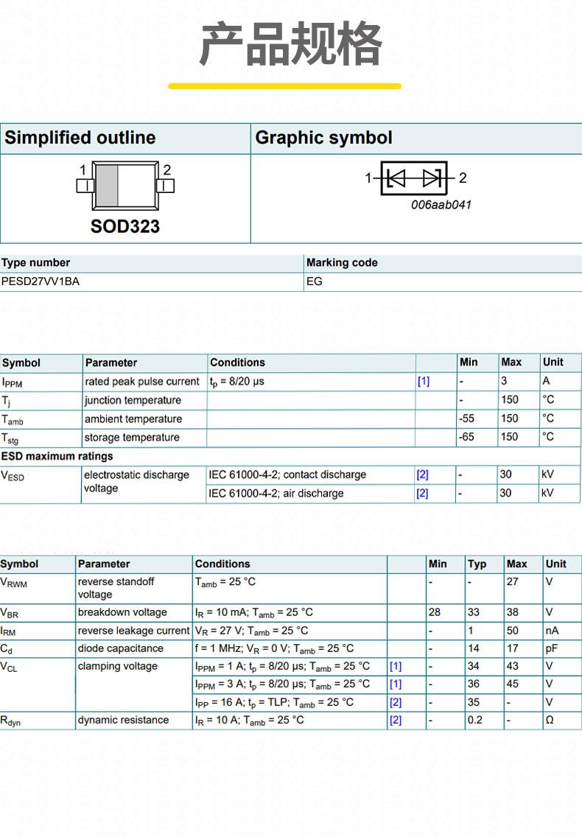Click the 006aab041 drawing reference

click(x=441, y=205)
